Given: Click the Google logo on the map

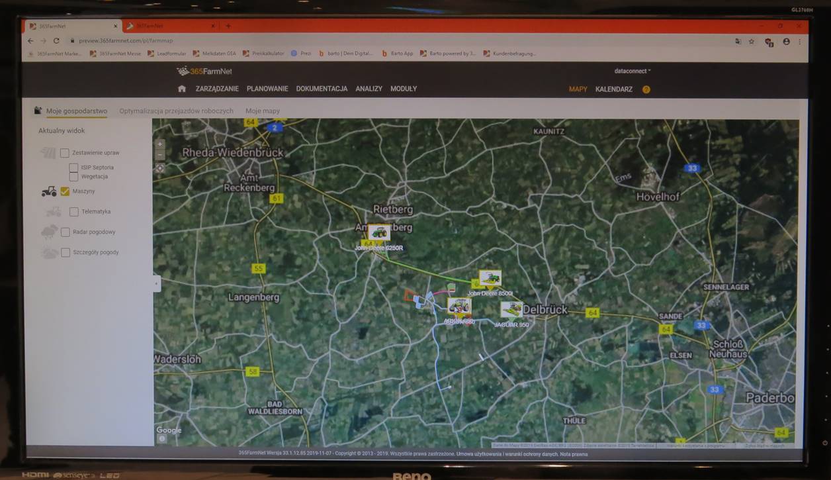Looking at the screenshot, I should pyautogui.click(x=169, y=430).
